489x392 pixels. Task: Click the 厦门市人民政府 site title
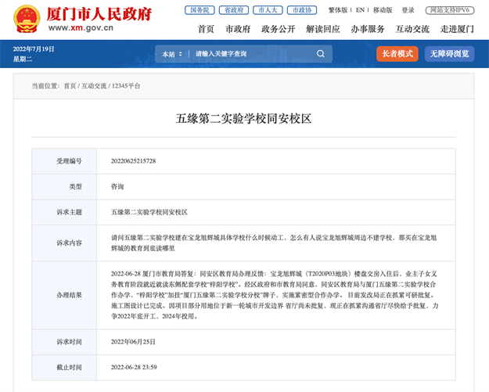point(99,14)
